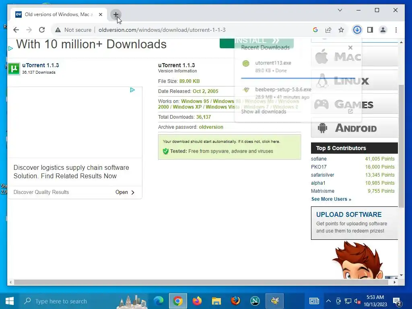This screenshot has height=309, width=412.
Task: Switch to Chrome in the taskbar
Action: [178, 301]
